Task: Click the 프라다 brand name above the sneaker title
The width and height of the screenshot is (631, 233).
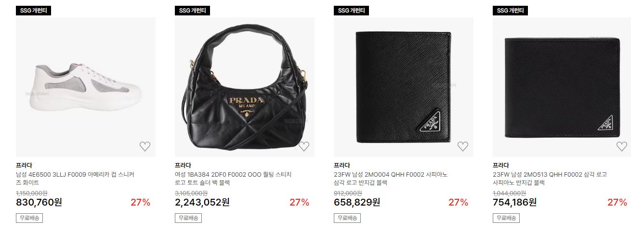Action: click(x=24, y=166)
